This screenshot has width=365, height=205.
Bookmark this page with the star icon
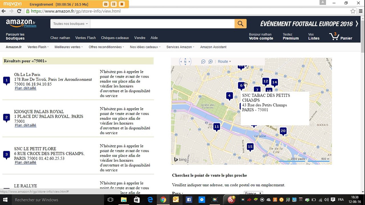click(x=353, y=11)
